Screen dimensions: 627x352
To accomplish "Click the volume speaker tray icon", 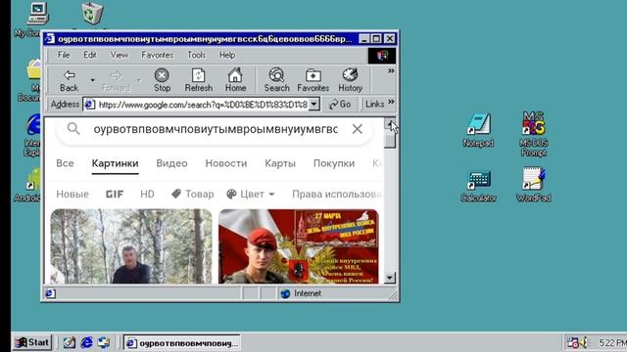I will [584, 342].
